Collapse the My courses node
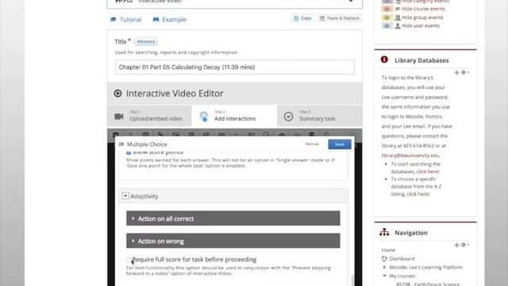 (x=384, y=276)
